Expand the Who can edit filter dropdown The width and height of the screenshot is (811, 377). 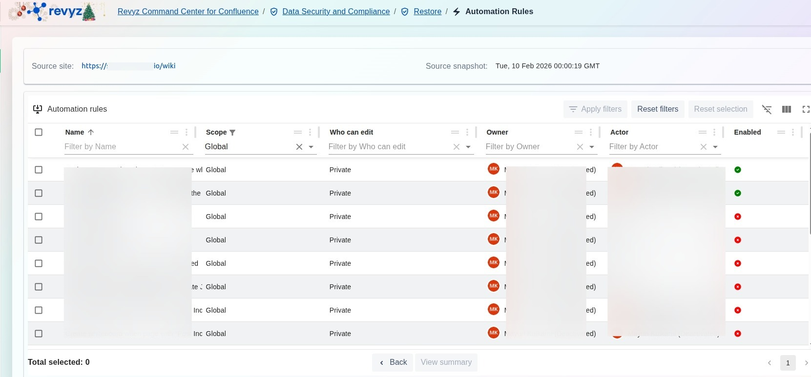tap(468, 147)
